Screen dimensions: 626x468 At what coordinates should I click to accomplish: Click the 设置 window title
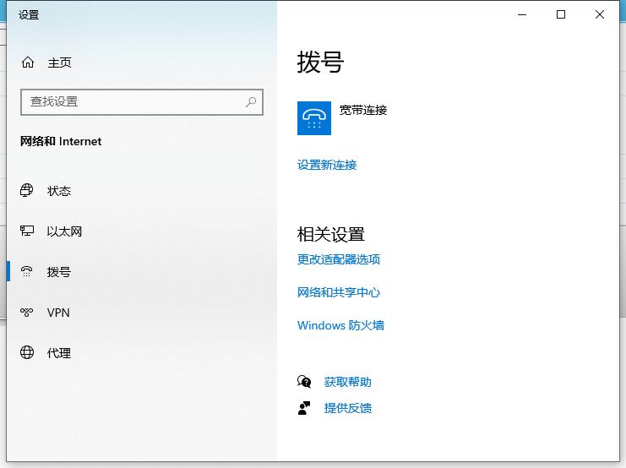click(x=29, y=15)
